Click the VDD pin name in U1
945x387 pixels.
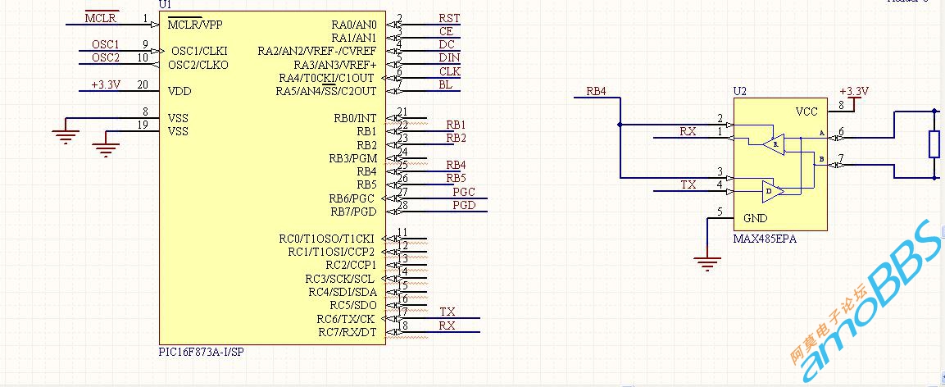(x=179, y=92)
